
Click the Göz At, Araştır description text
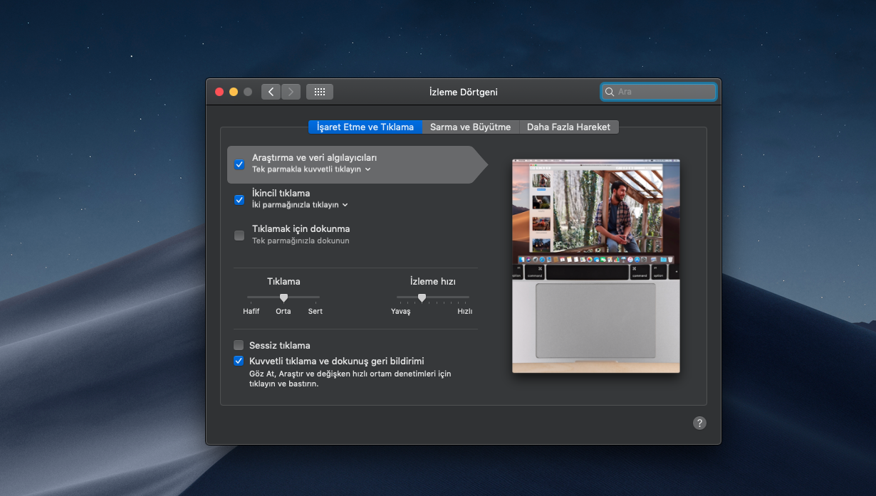tap(350, 379)
